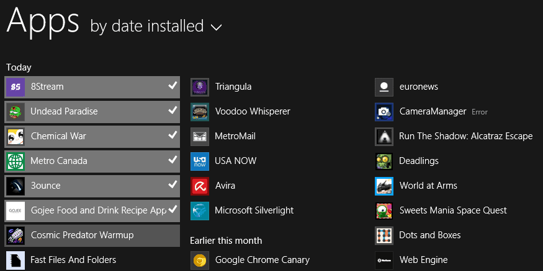Click the 3ounce app icon

click(x=16, y=186)
